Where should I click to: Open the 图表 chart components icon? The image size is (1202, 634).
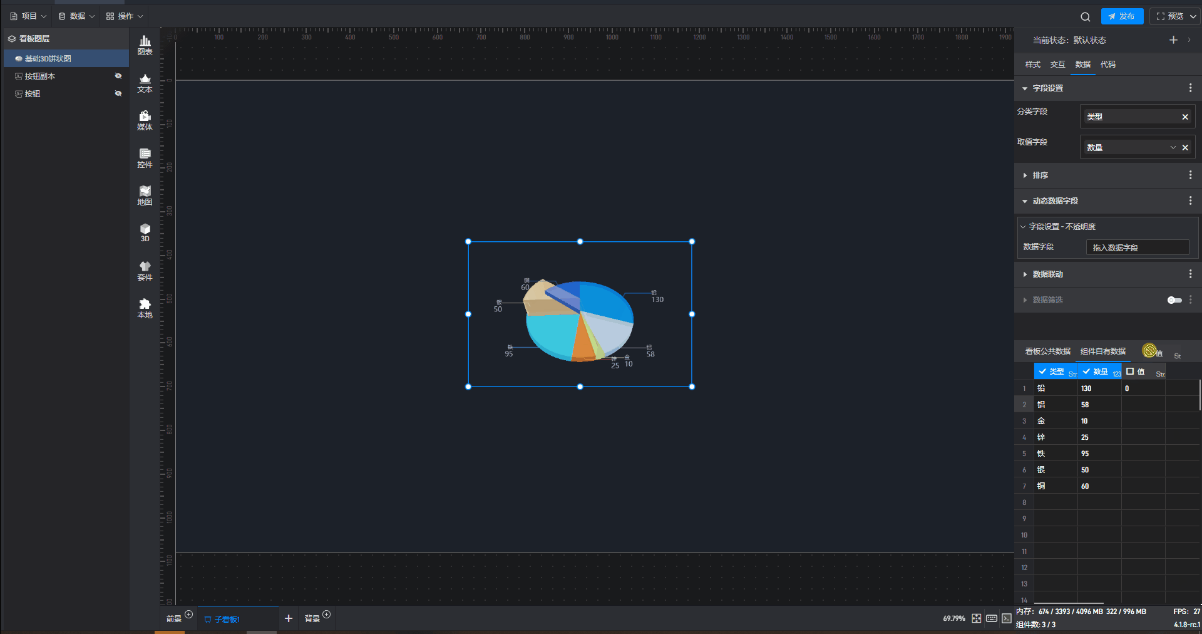145,44
